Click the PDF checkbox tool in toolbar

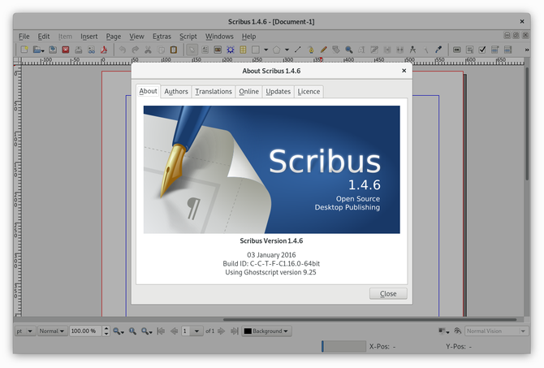pyautogui.click(x=482, y=50)
